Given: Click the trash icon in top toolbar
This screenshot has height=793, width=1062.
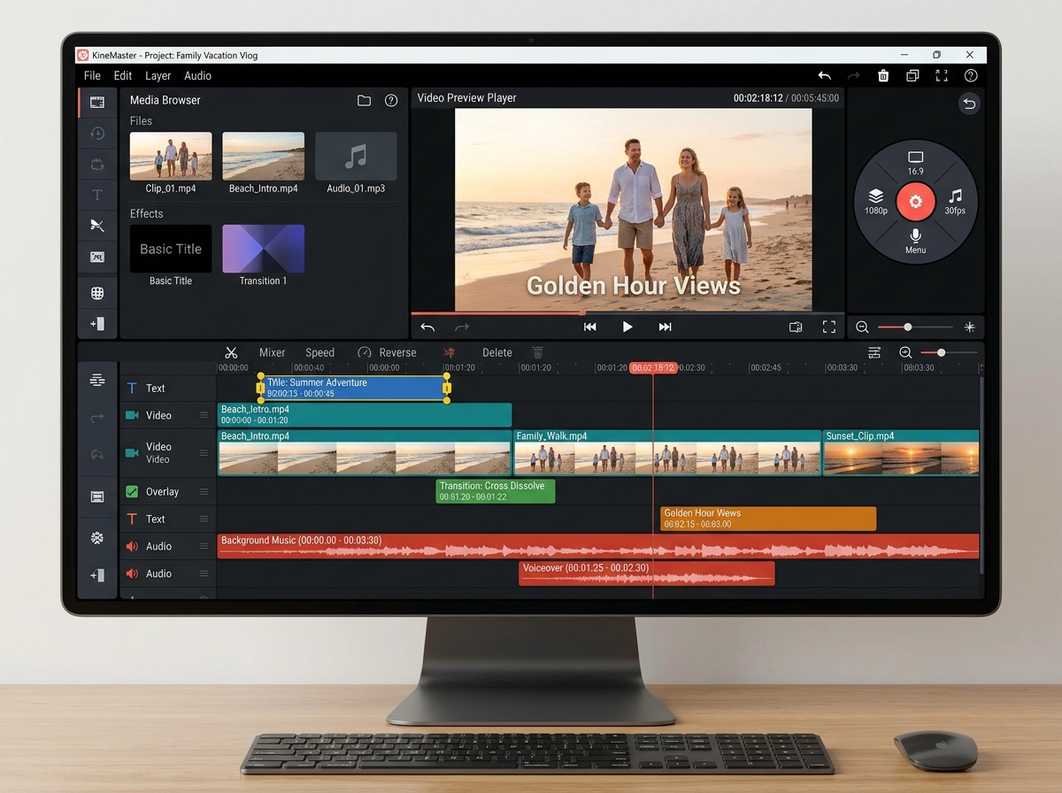Looking at the screenshot, I should point(883,76).
